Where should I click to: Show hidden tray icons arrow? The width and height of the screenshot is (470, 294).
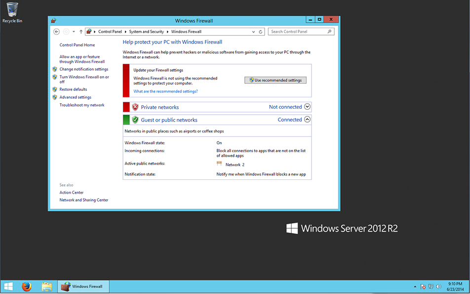point(415,287)
